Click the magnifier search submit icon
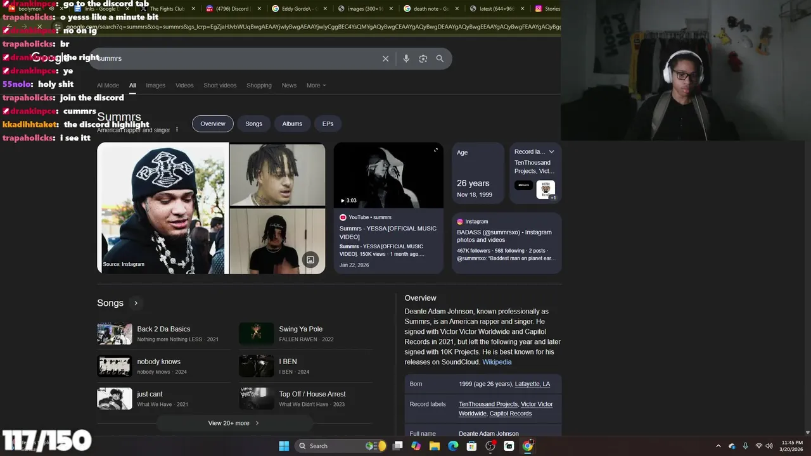811x456 pixels. tap(440, 58)
